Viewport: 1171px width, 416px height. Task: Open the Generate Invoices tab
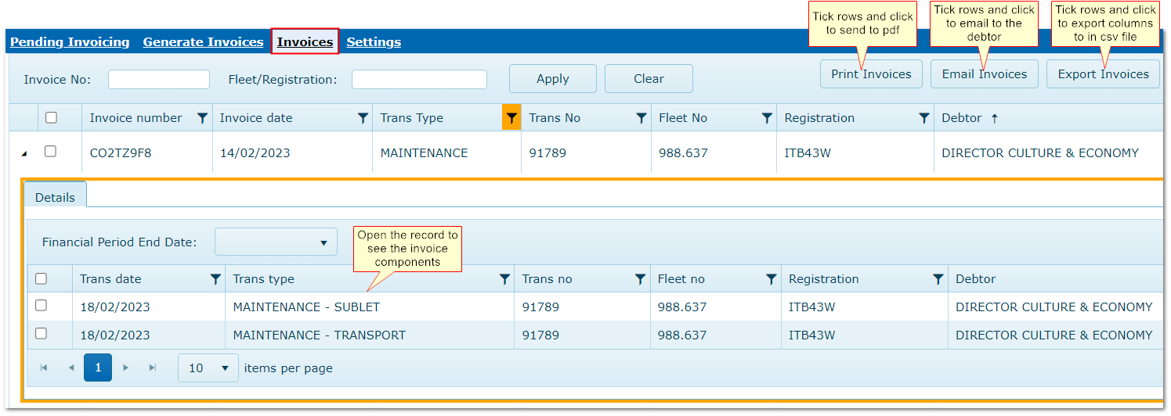(203, 42)
